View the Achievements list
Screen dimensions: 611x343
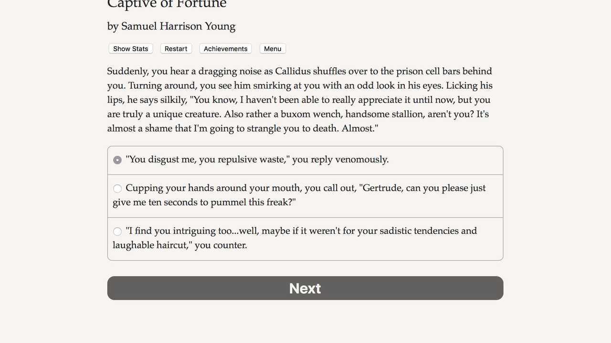click(x=225, y=49)
